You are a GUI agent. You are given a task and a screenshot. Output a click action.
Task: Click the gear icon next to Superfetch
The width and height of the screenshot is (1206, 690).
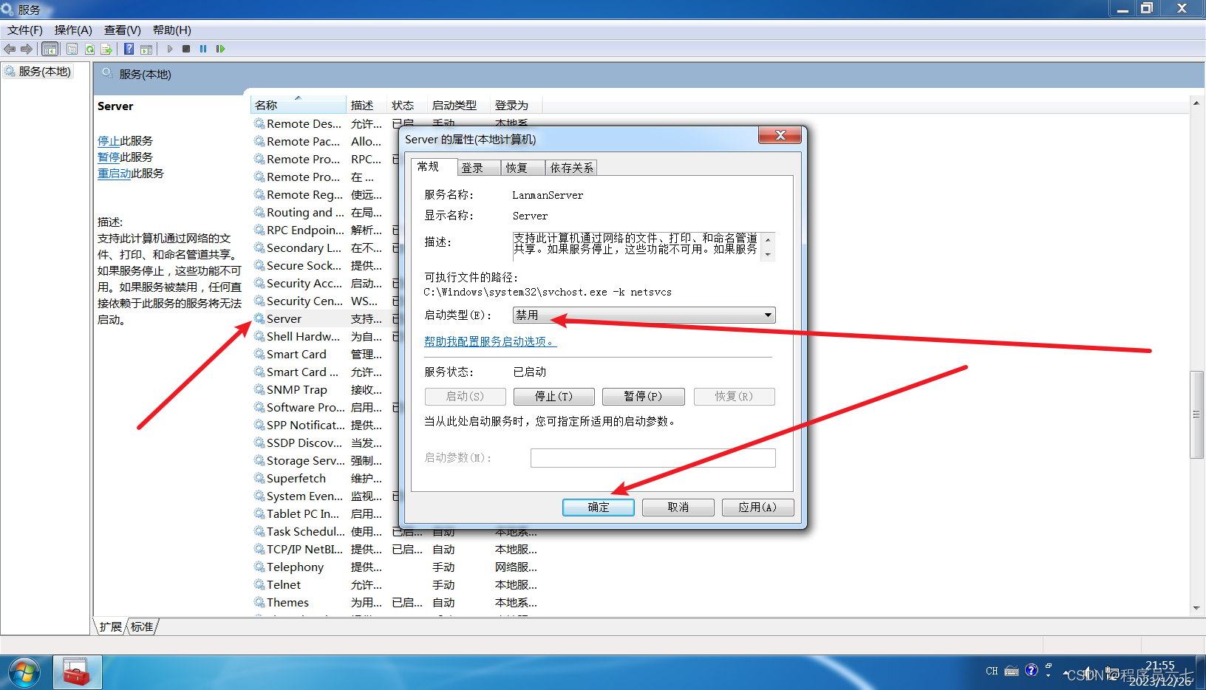click(x=259, y=478)
